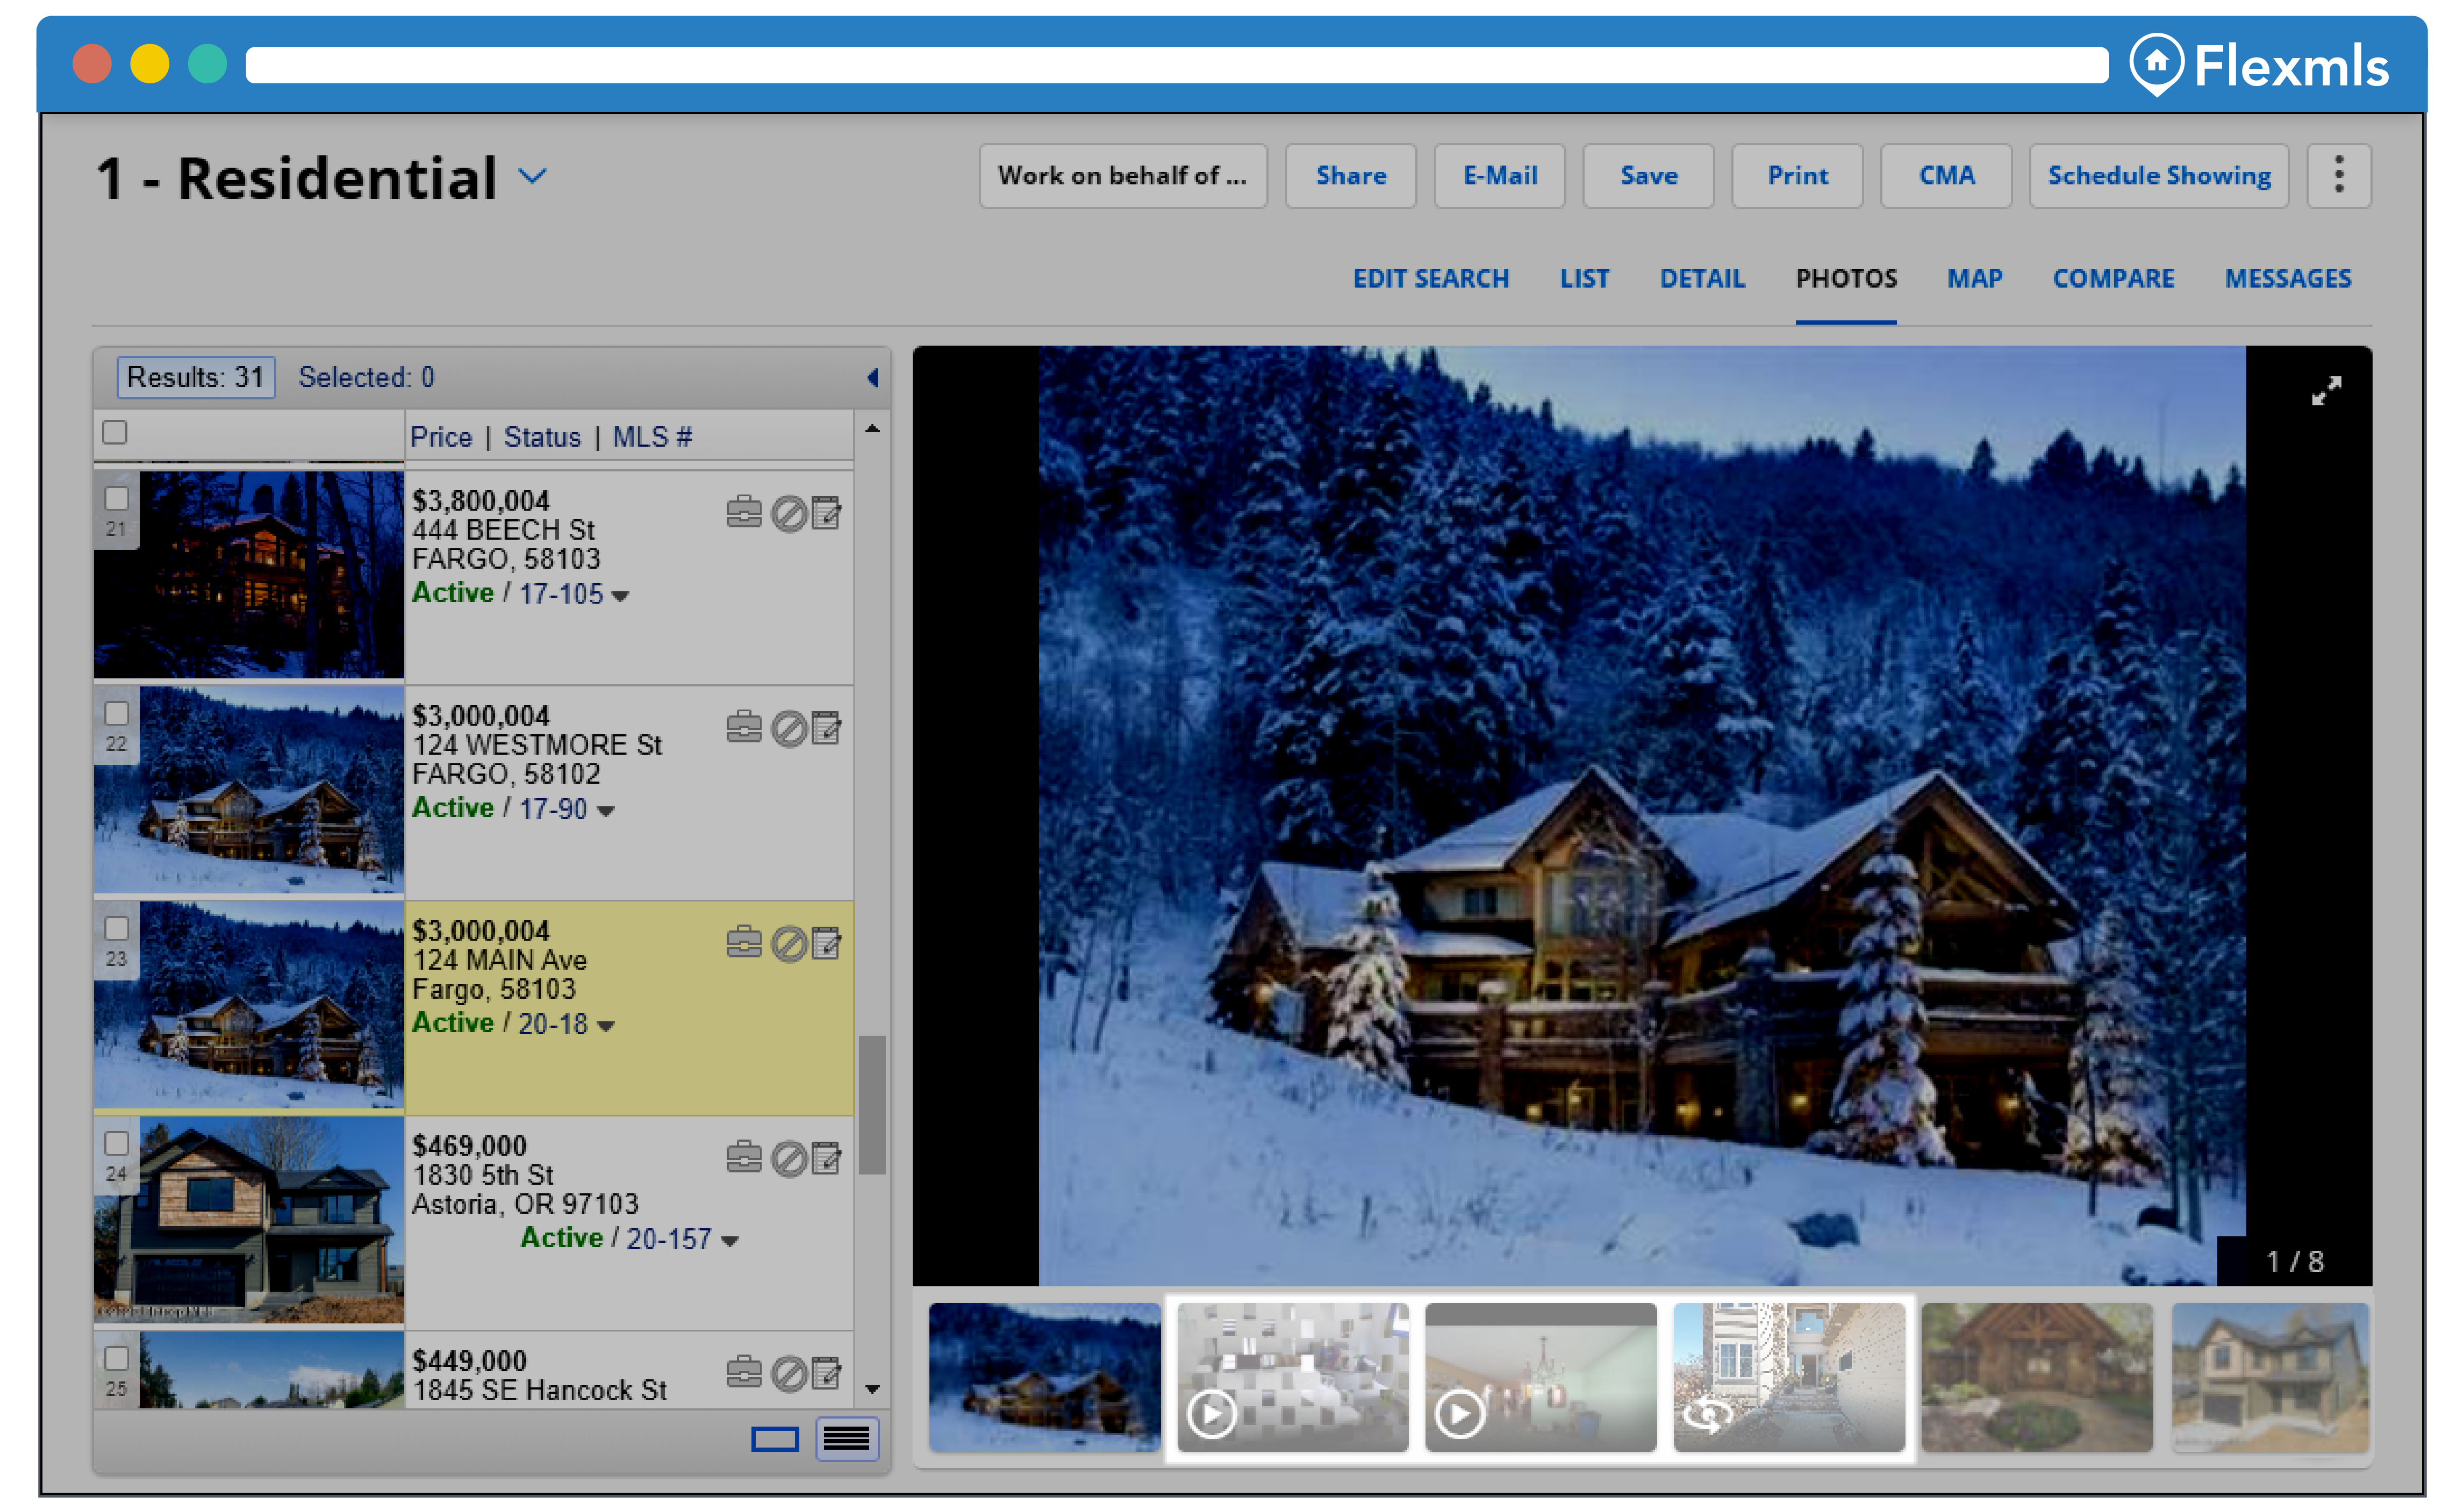
Task: Open the COMPARE tab
Action: coord(2113,278)
